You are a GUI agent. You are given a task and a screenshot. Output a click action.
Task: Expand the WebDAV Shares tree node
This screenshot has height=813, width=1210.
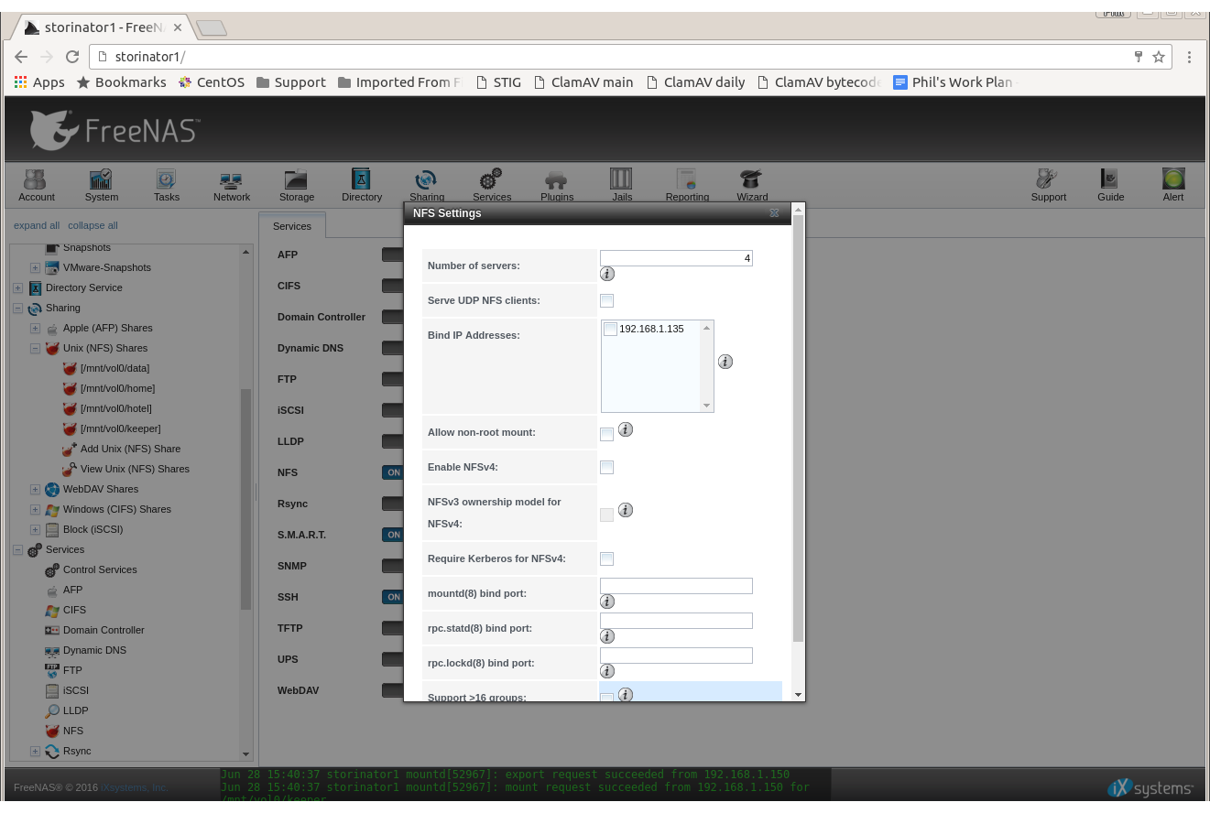35,489
